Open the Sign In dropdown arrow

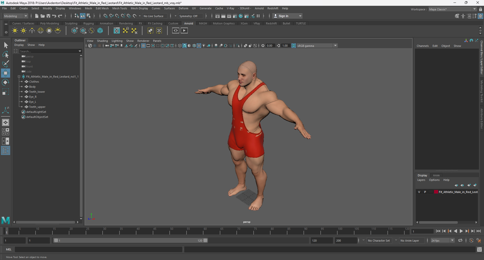point(300,16)
